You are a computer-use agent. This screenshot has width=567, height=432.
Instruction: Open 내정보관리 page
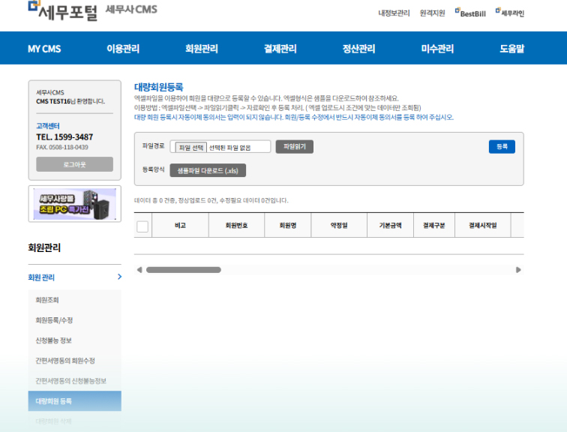394,13
